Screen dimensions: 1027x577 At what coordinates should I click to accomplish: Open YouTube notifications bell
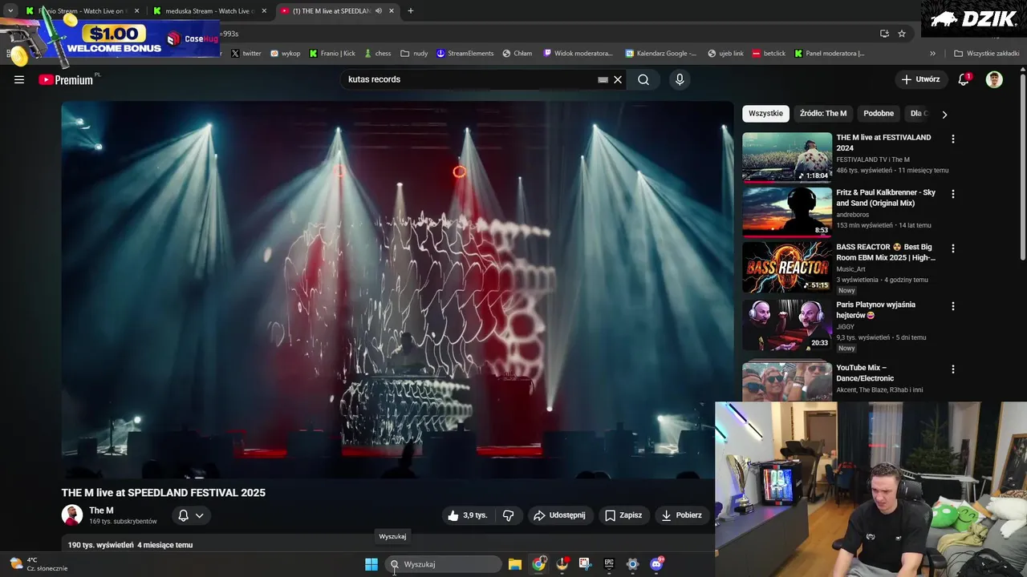click(964, 79)
